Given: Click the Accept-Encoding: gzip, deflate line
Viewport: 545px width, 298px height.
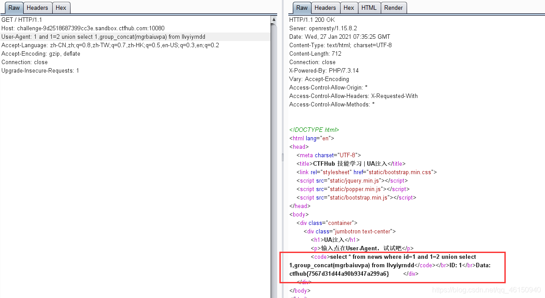Looking at the screenshot, I should pos(41,53).
